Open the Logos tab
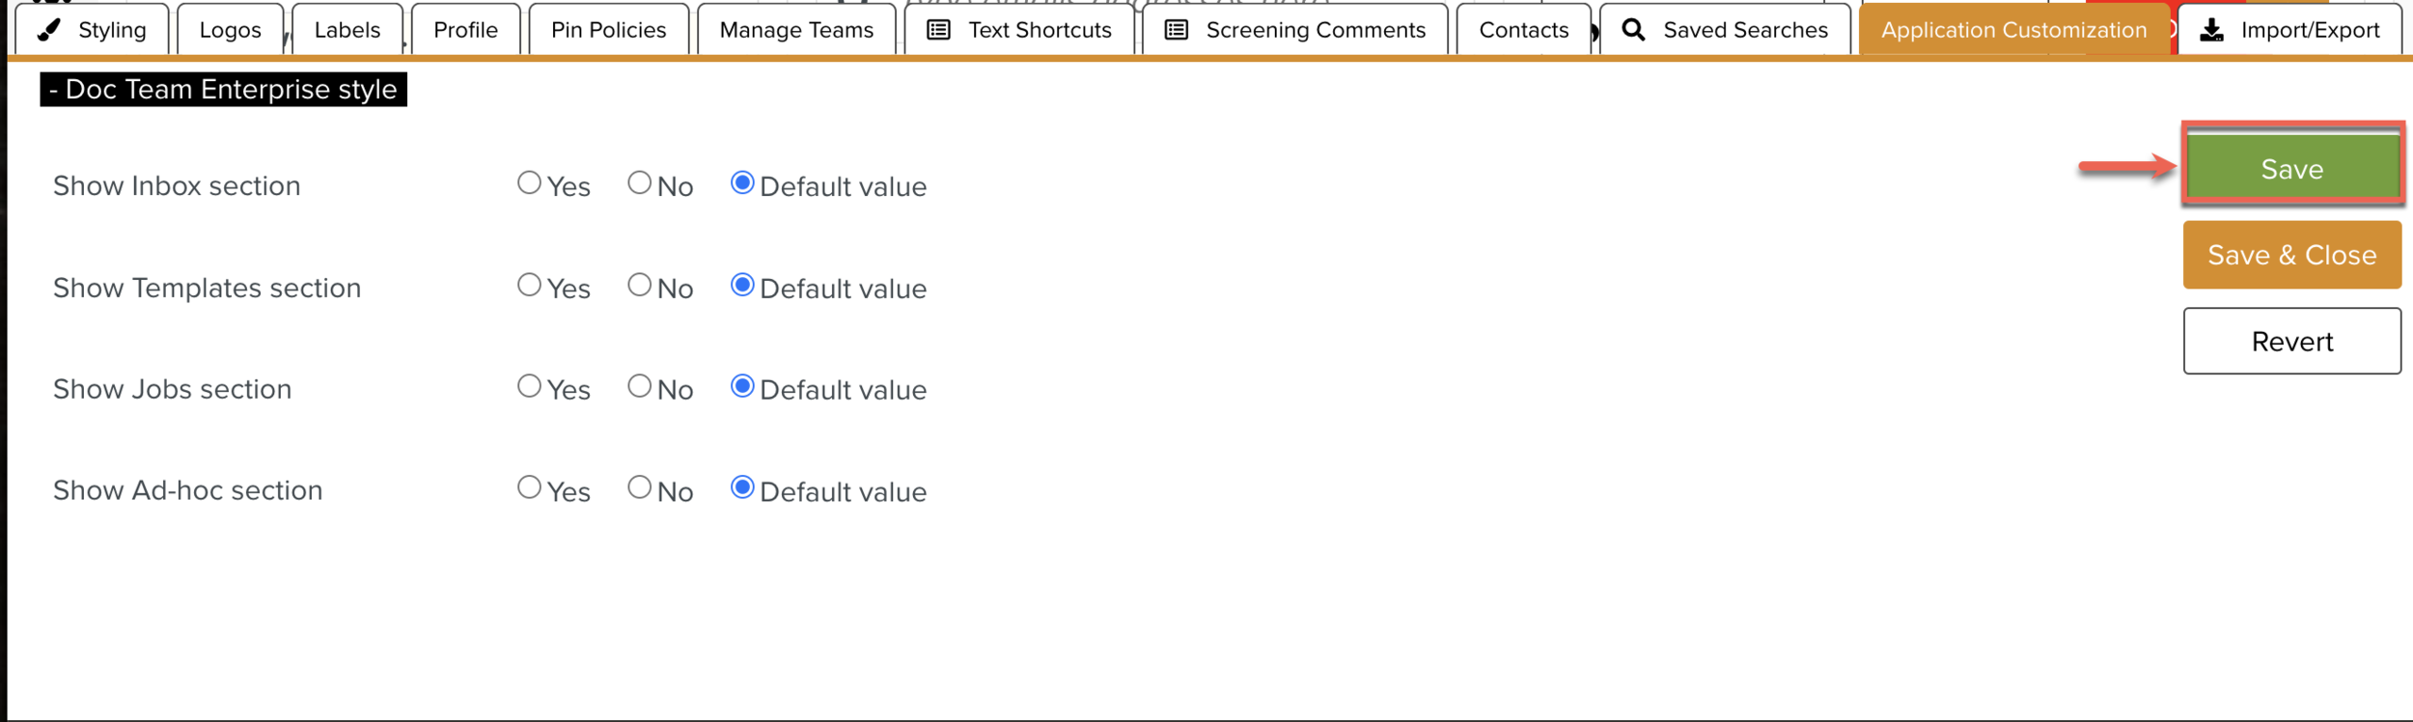The width and height of the screenshot is (2413, 722). 230,30
